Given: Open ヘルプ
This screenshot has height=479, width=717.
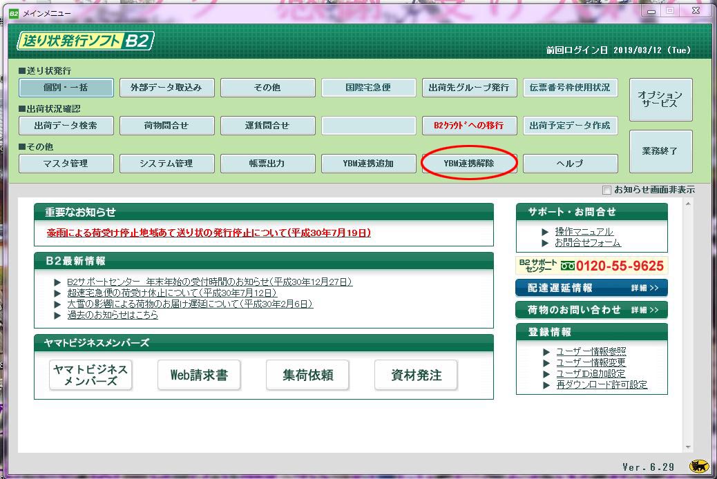Looking at the screenshot, I should click(571, 163).
